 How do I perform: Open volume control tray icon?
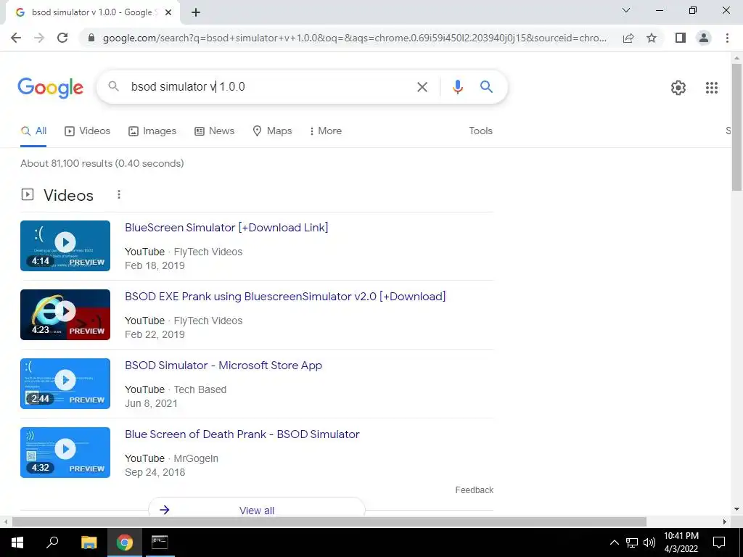tap(649, 542)
